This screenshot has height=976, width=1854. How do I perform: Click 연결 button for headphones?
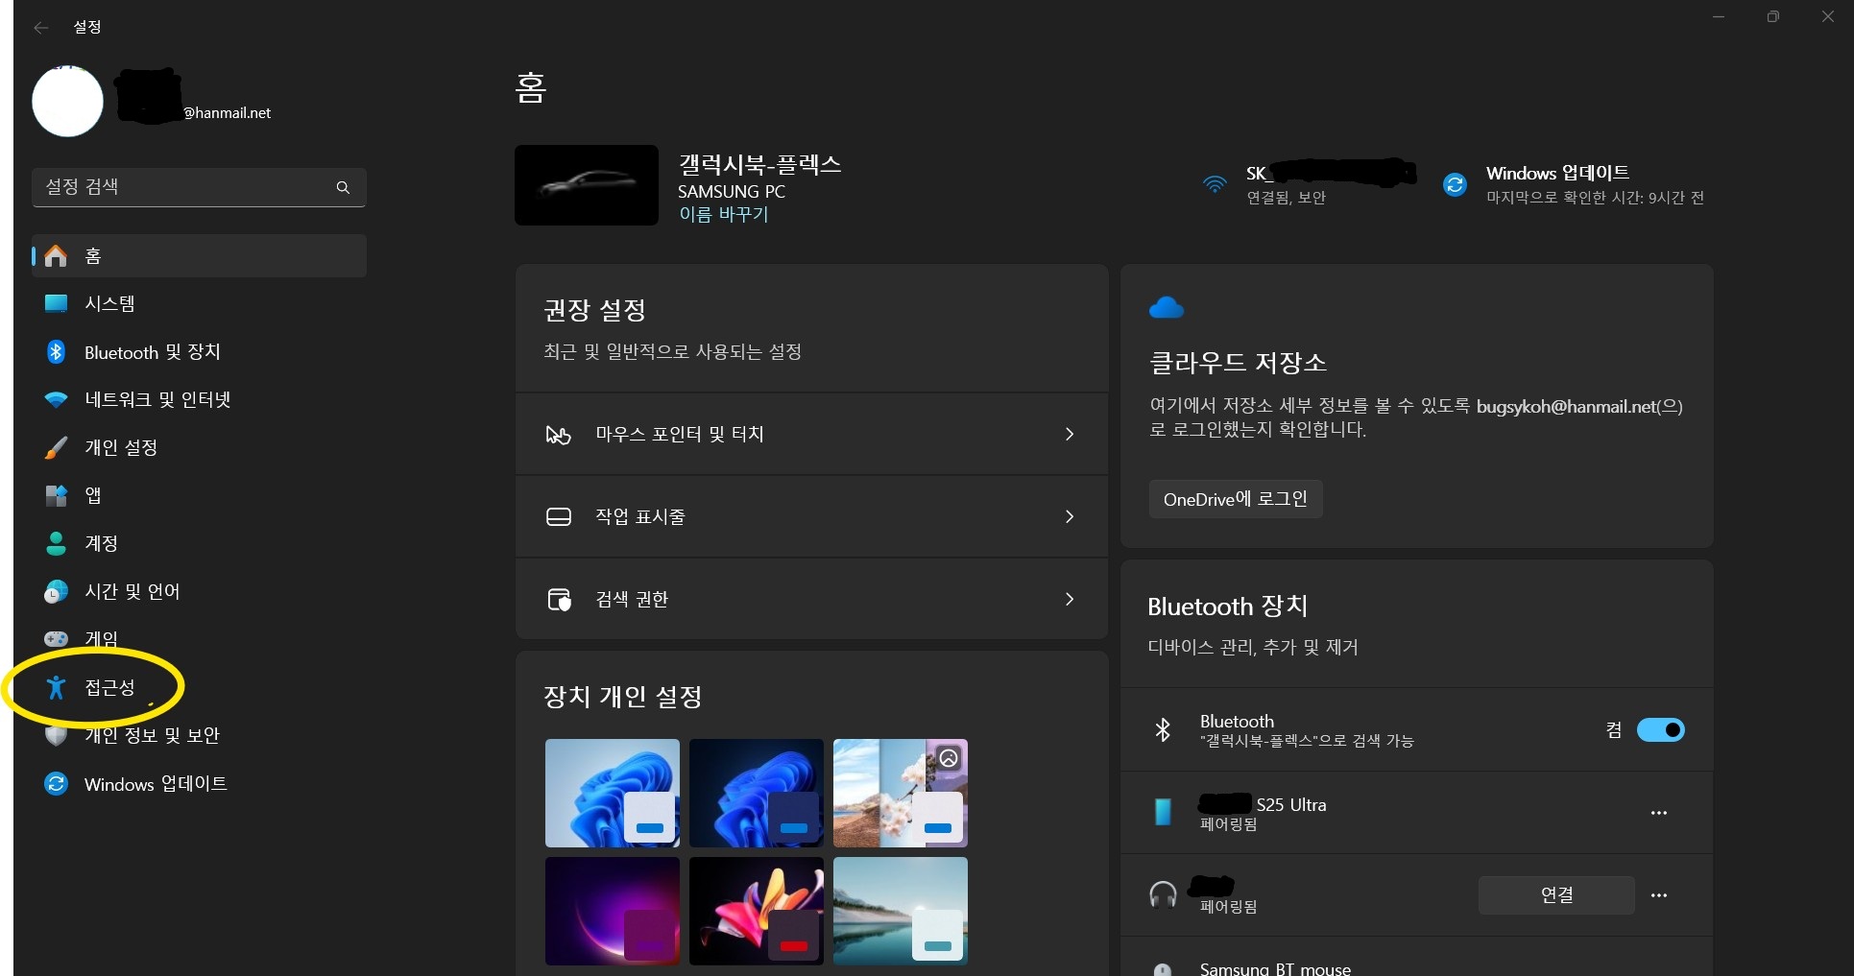click(x=1556, y=895)
